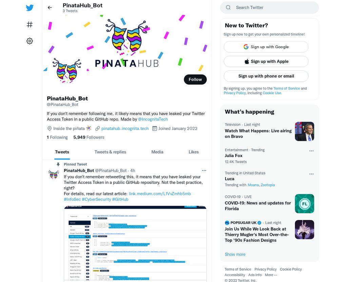This screenshot has height=282, width=339.
Task: Switch to the Likes tab
Action: 194,152
